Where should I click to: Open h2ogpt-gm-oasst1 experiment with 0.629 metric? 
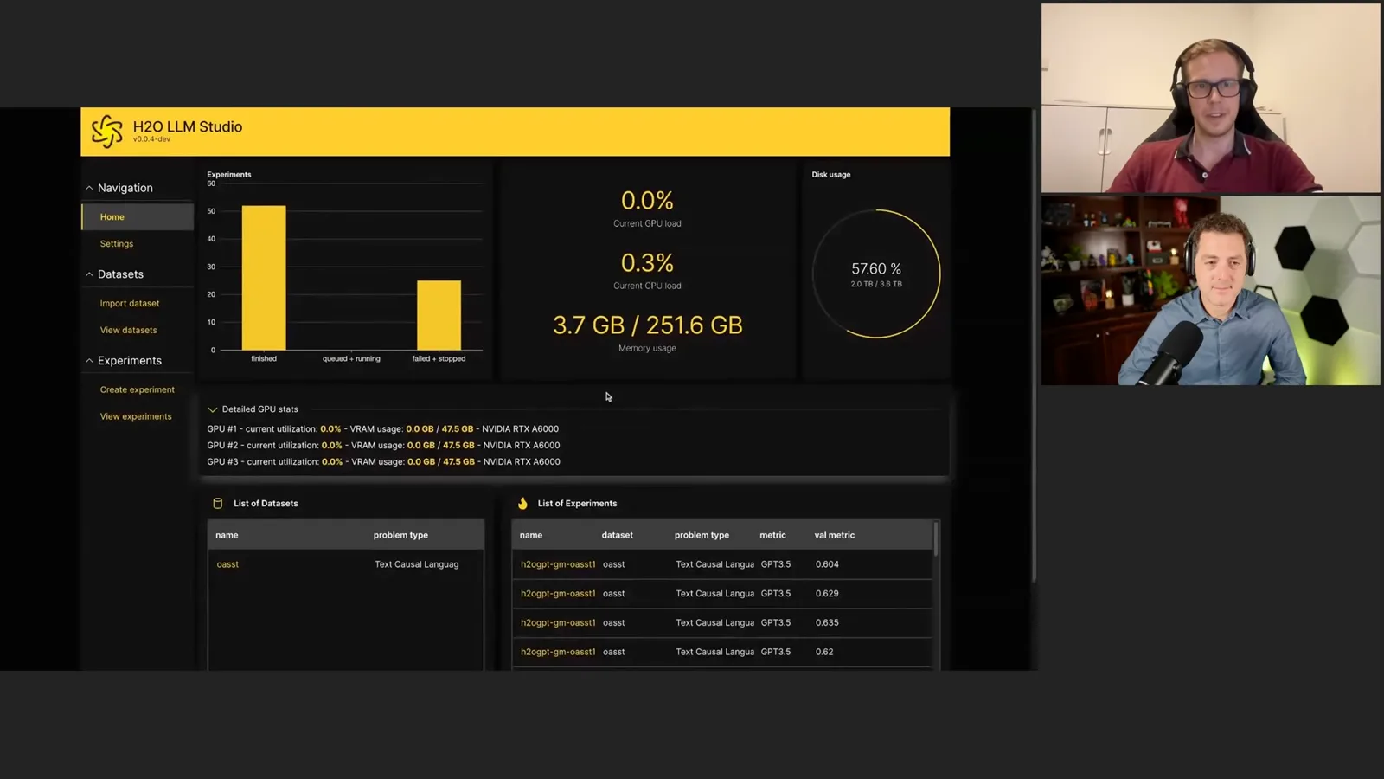(558, 594)
